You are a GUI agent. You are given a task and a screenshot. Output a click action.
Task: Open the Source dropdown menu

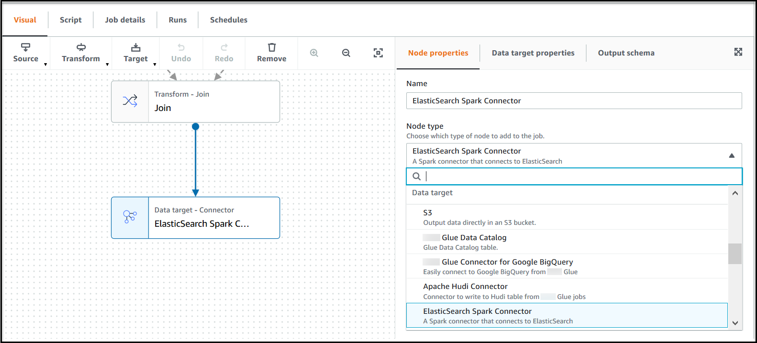pyautogui.click(x=26, y=53)
